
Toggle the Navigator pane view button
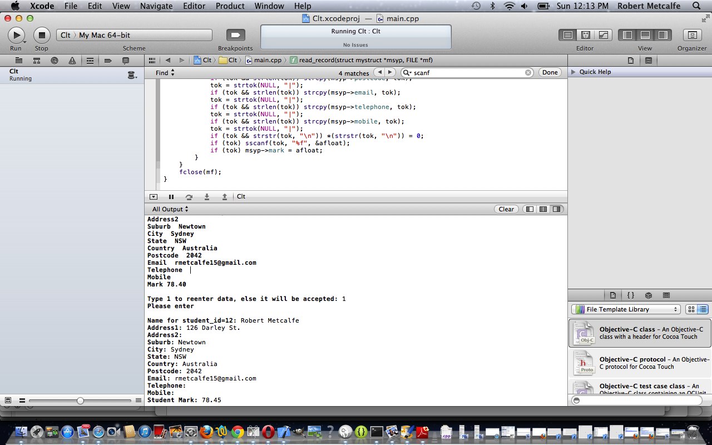point(628,35)
